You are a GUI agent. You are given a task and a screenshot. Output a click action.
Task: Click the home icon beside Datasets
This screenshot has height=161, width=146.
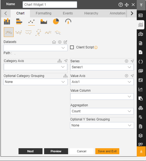click(54, 42)
